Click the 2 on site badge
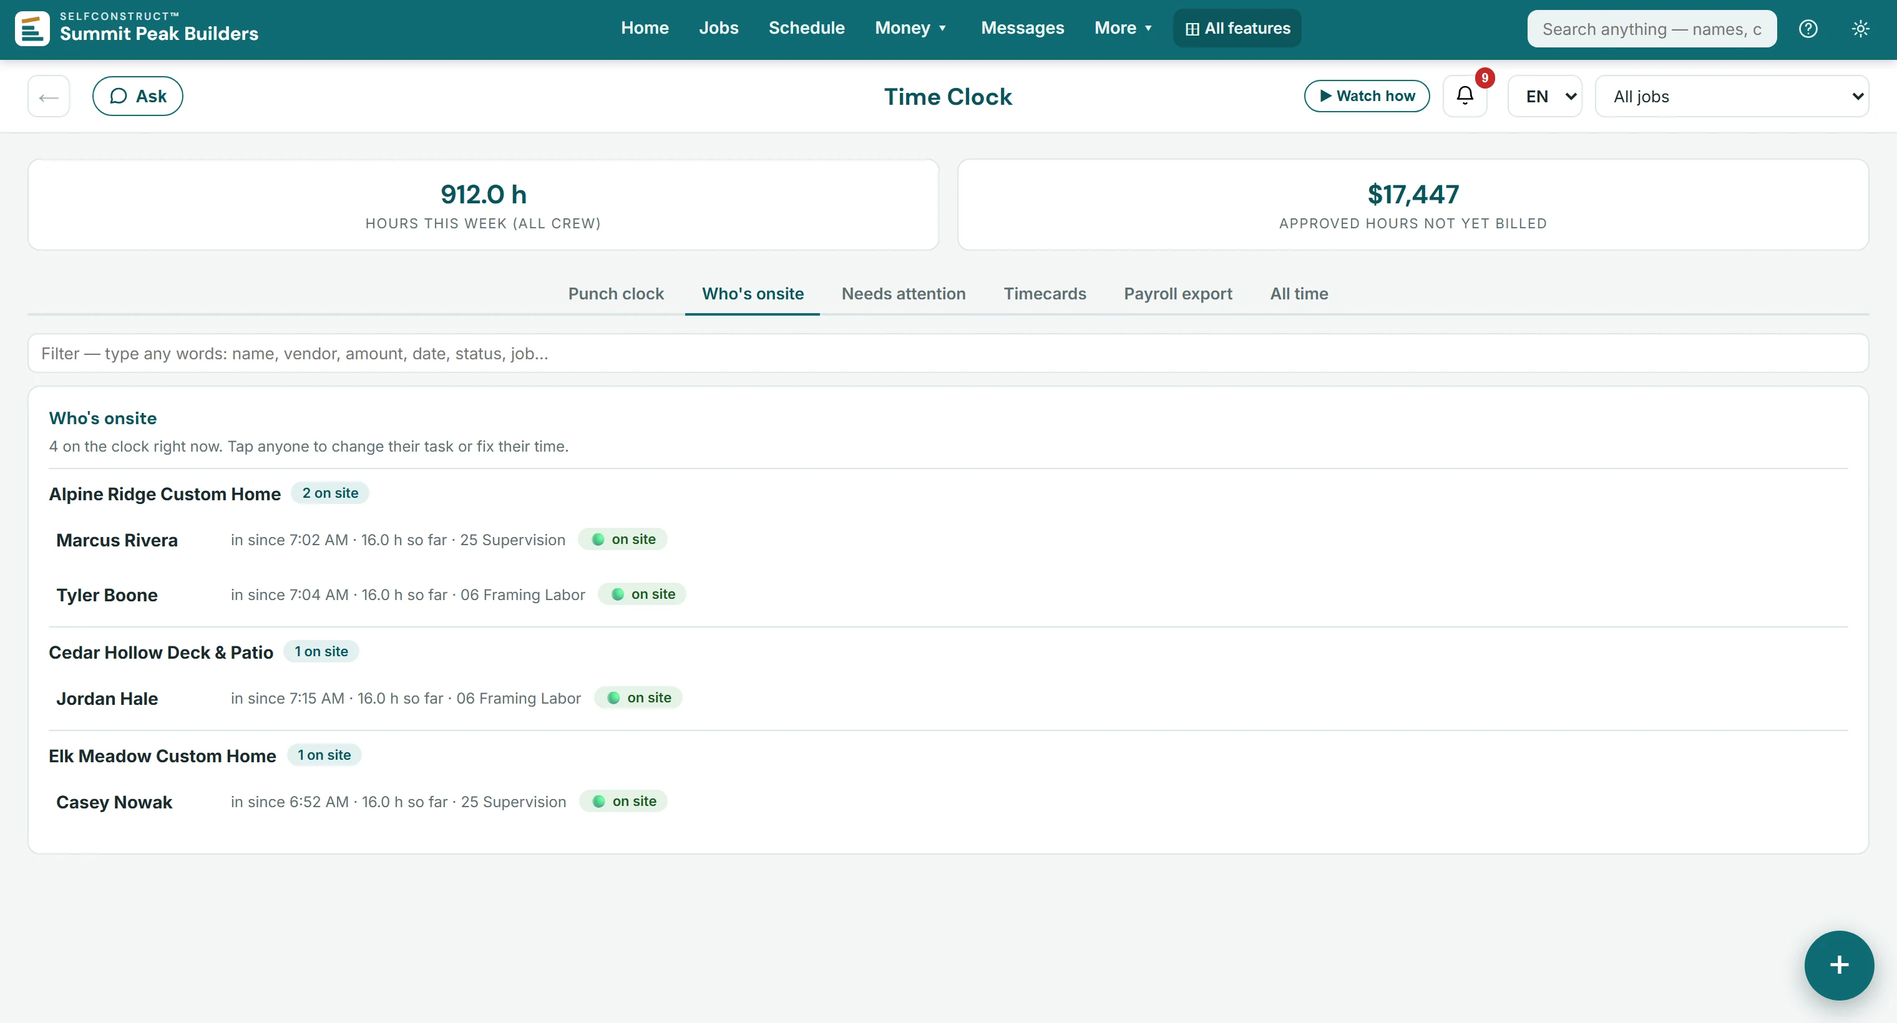 (330, 493)
